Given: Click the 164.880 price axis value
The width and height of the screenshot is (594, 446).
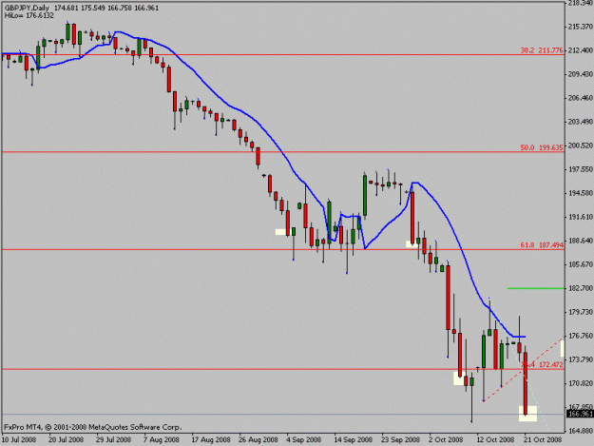Looking at the screenshot, I should pos(581,431).
